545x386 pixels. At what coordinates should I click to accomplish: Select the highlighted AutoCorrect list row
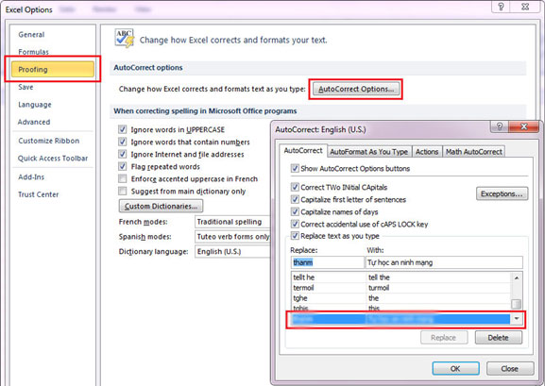point(400,319)
